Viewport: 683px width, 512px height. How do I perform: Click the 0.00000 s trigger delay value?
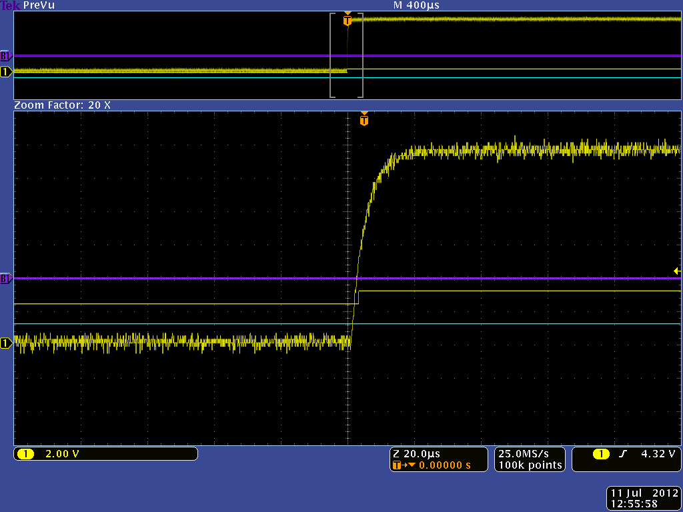point(445,465)
